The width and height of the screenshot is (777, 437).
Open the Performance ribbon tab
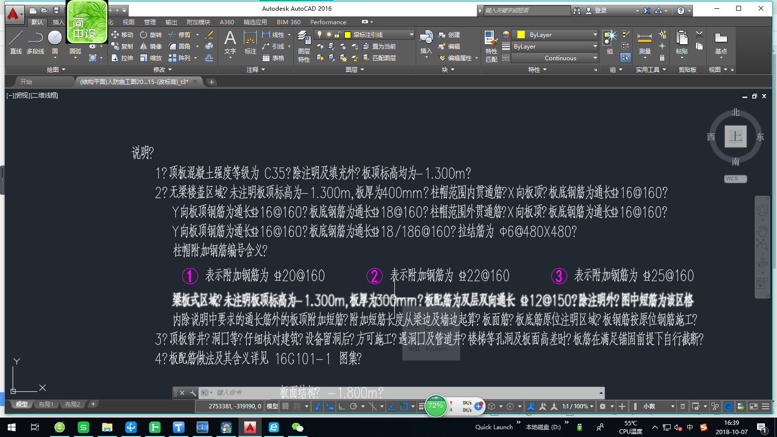[328, 22]
